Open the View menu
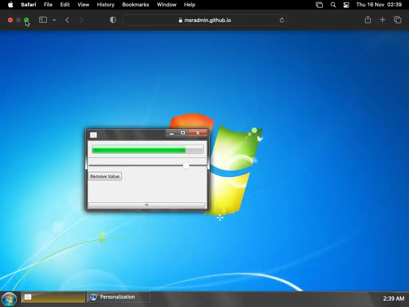 83,5
